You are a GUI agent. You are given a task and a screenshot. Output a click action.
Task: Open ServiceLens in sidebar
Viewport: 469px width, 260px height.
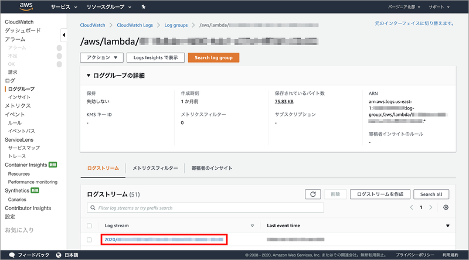19,140
